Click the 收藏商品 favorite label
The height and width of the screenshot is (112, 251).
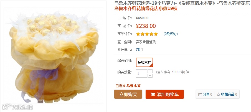[x=228, y=95]
